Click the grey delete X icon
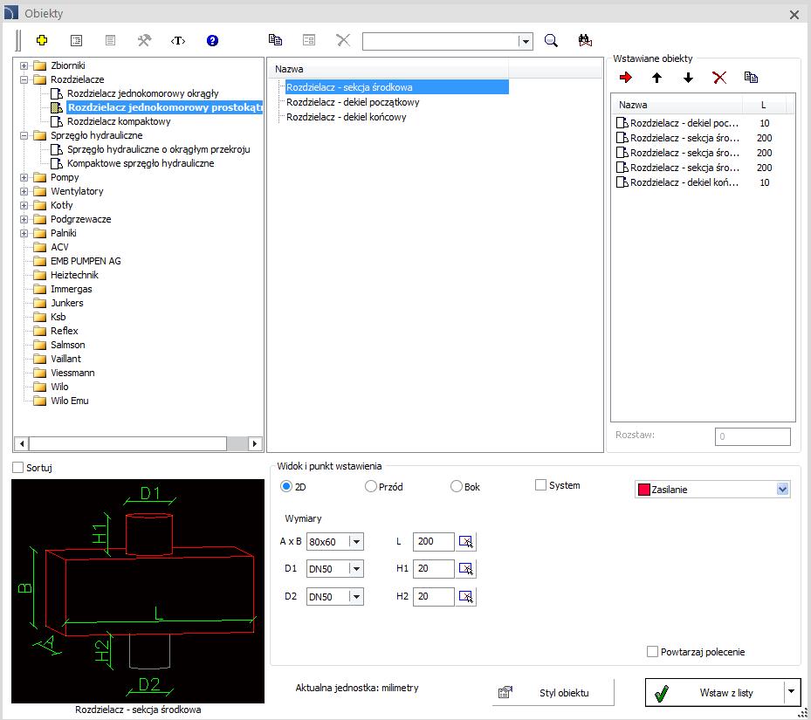The image size is (811, 720). (343, 40)
